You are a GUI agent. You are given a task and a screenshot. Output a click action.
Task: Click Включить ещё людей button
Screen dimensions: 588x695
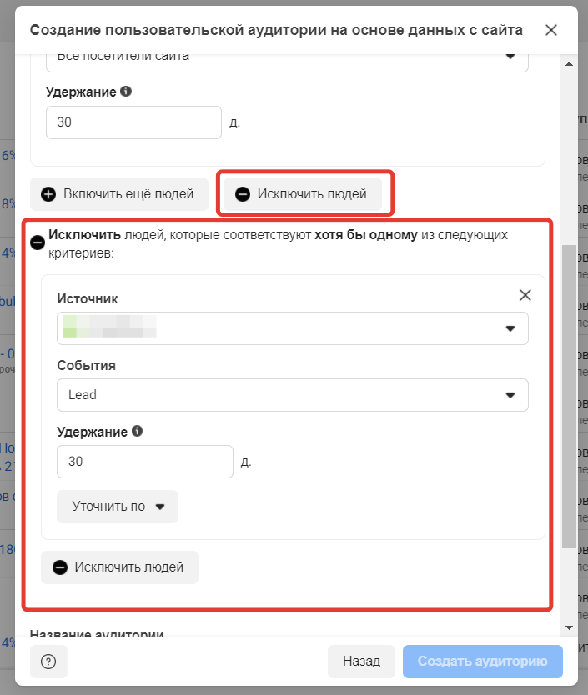click(118, 194)
